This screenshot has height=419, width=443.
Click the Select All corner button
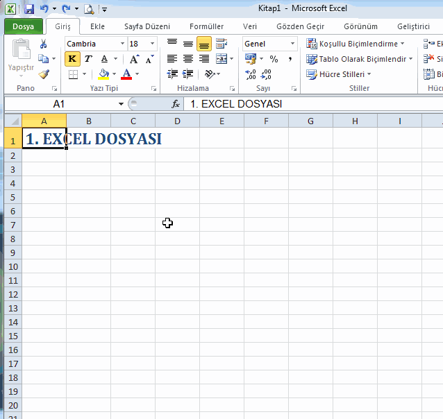click(13, 121)
